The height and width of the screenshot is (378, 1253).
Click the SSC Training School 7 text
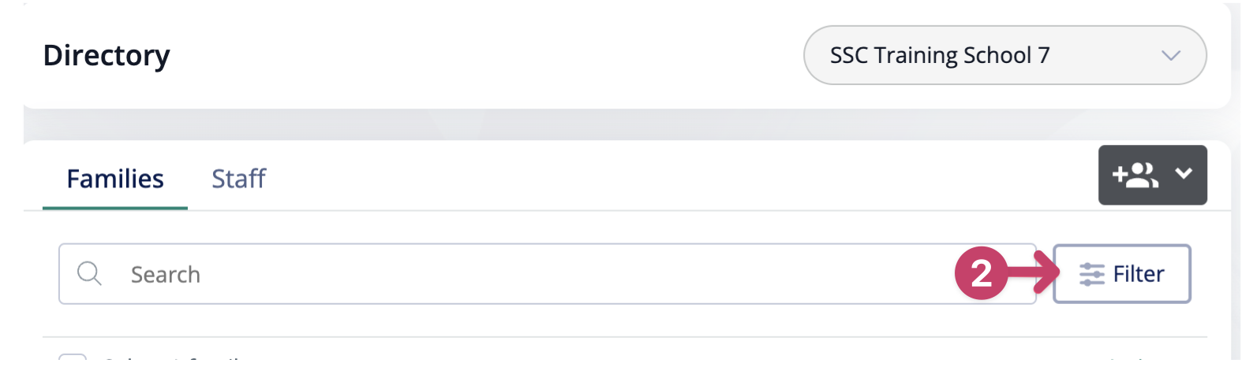coord(939,55)
